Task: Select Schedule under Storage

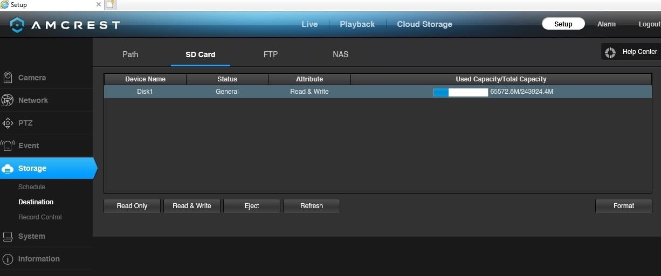Action: [x=32, y=187]
